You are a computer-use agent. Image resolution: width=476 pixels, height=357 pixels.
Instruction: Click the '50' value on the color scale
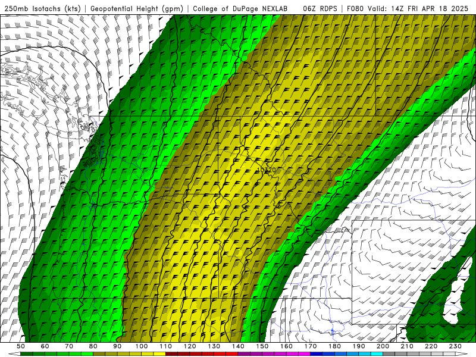pyautogui.click(x=21, y=346)
